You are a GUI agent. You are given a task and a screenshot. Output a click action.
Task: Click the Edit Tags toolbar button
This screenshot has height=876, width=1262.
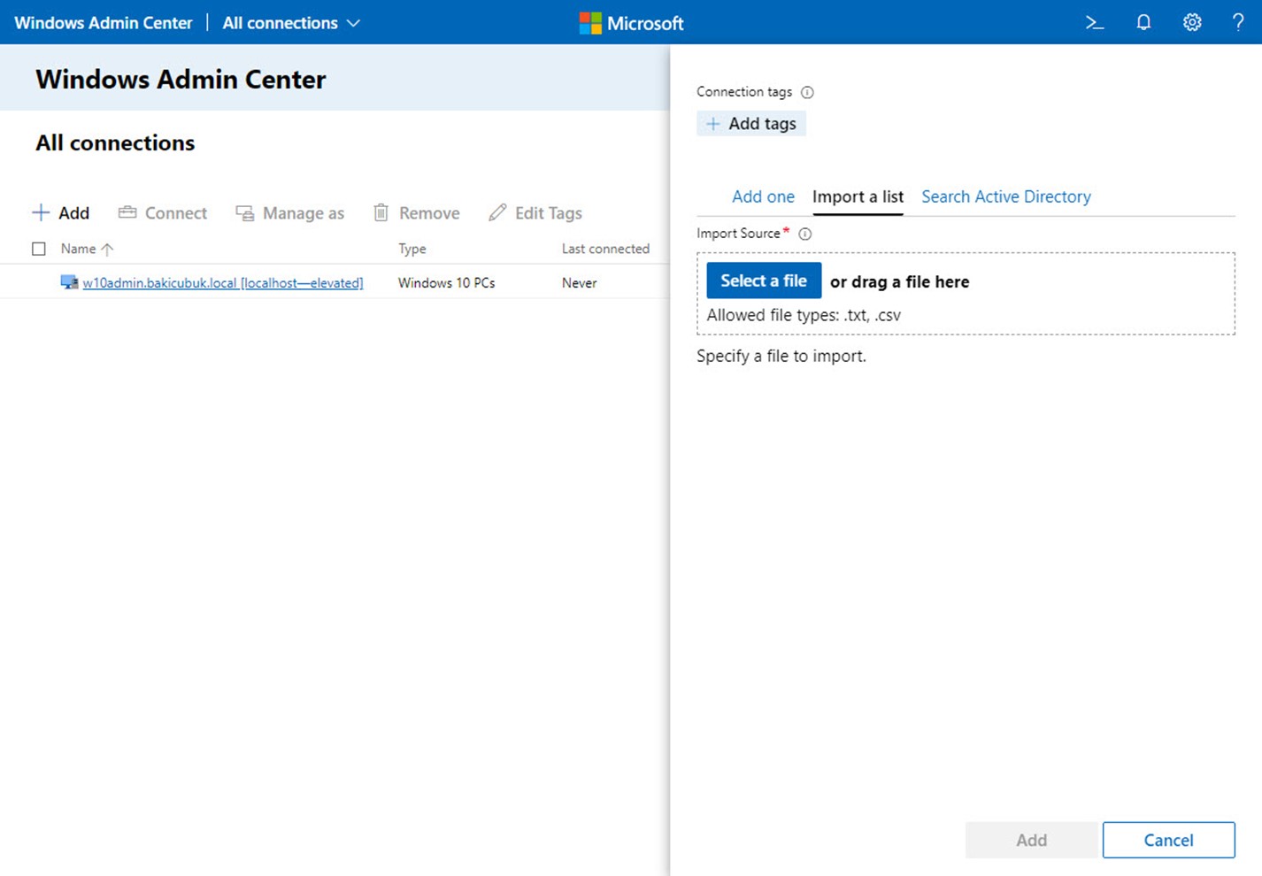(535, 213)
